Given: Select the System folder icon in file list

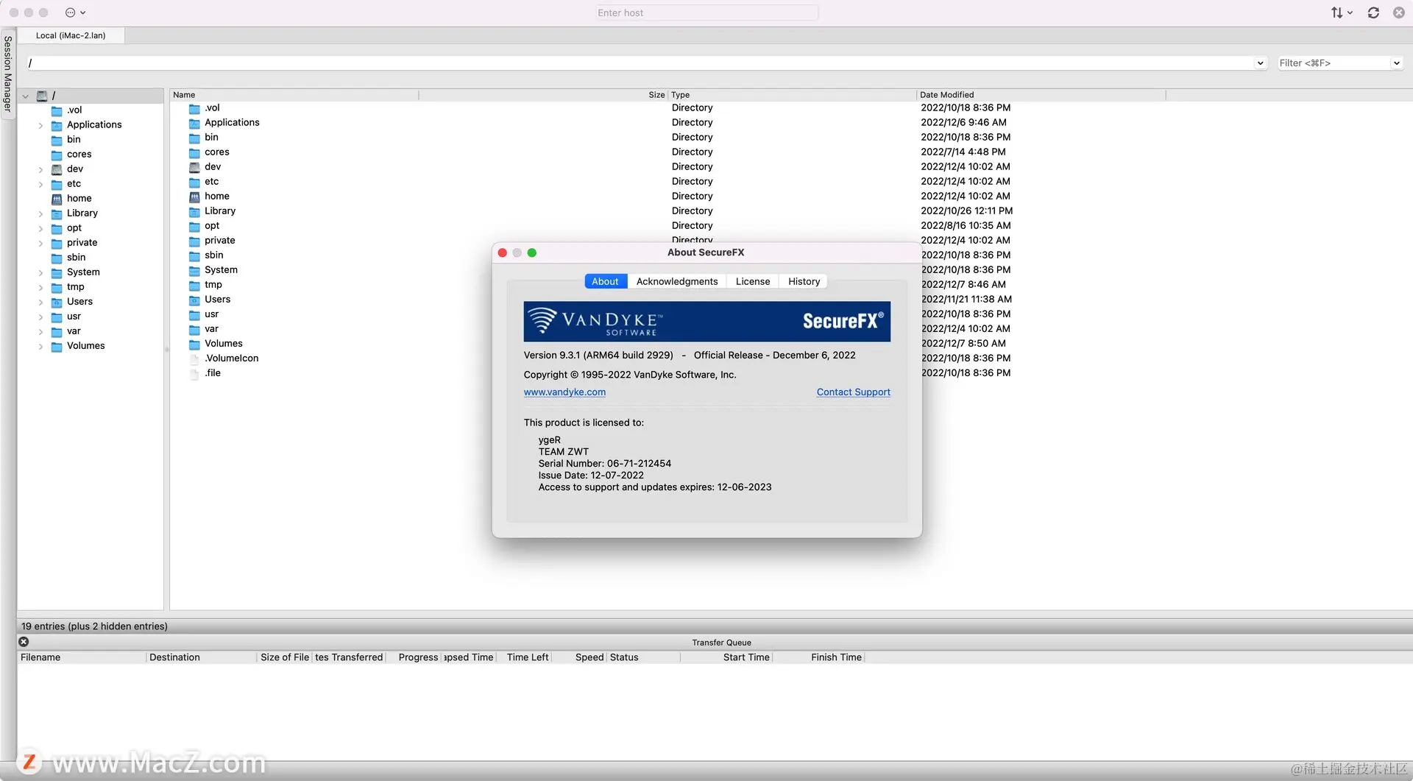Looking at the screenshot, I should [194, 270].
